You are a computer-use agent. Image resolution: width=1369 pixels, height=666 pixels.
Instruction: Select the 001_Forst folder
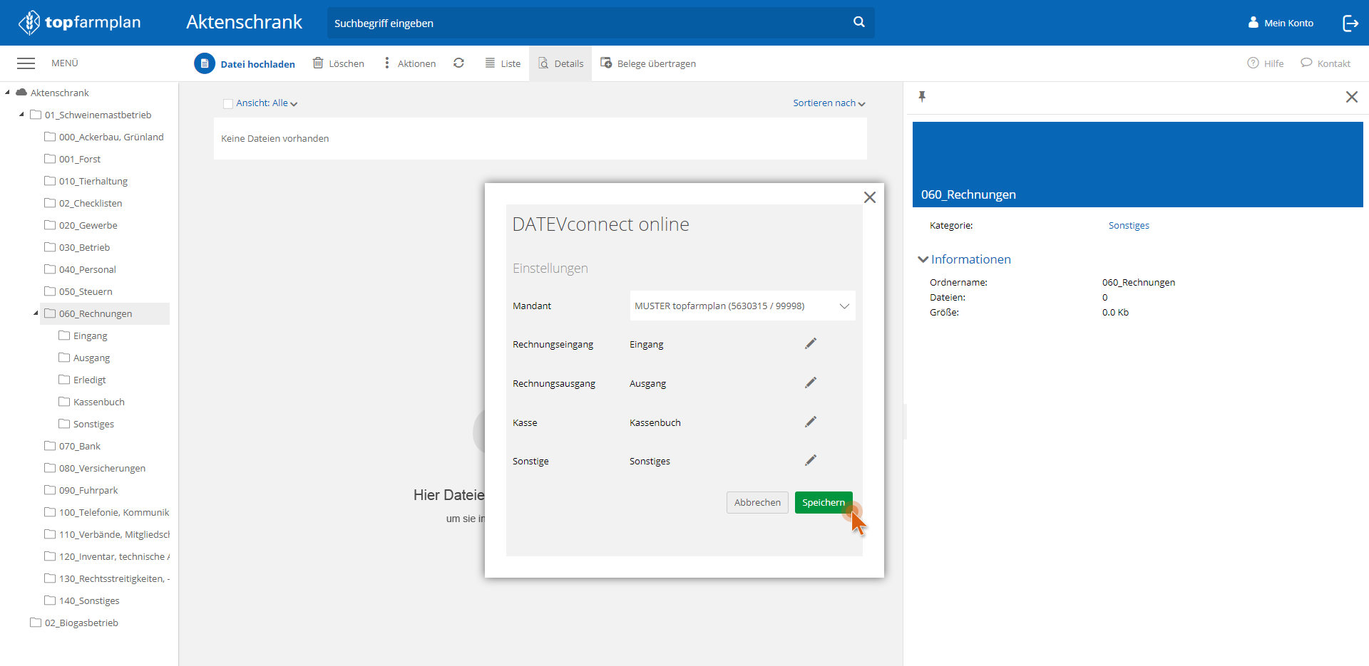73,159
